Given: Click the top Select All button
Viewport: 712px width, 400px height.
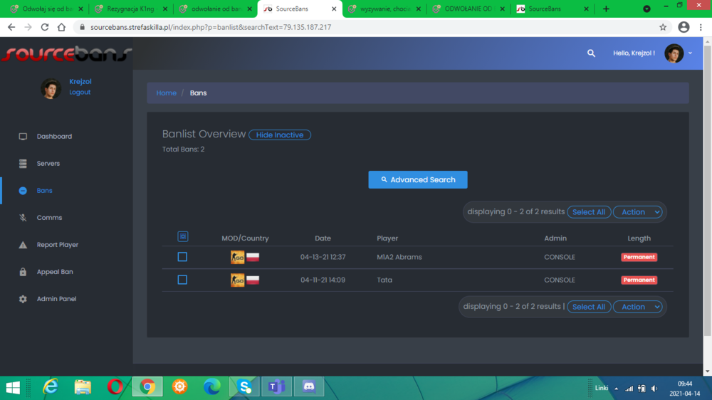Looking at the screenshot, I should 589,212.
